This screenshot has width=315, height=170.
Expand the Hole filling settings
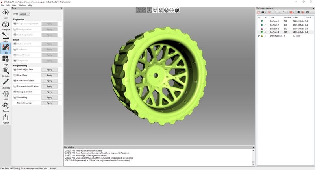[15, 75]
